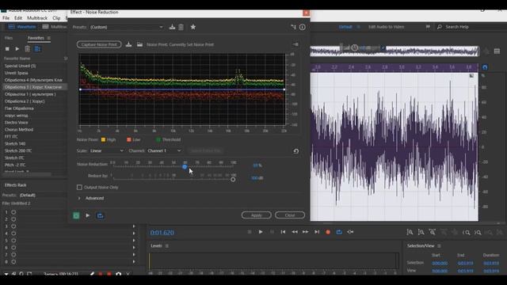
Task: Preview play in the Noise Reduction dialog
Action: 88,215
